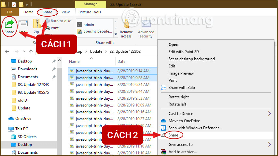Open the old D folder
Image resolution: width=278 pixels, height=156 pixels.
point(22,100)
